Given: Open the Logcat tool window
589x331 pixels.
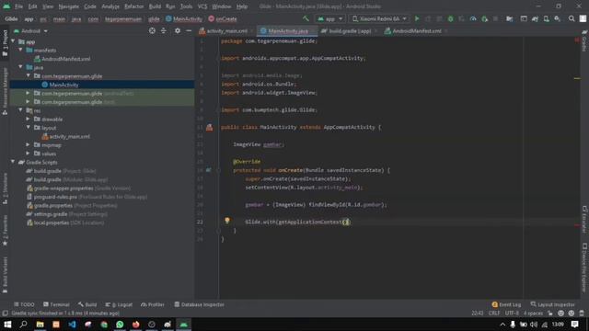Looking at the screenshot, I should pyautogui.click(x=119, y=304).
